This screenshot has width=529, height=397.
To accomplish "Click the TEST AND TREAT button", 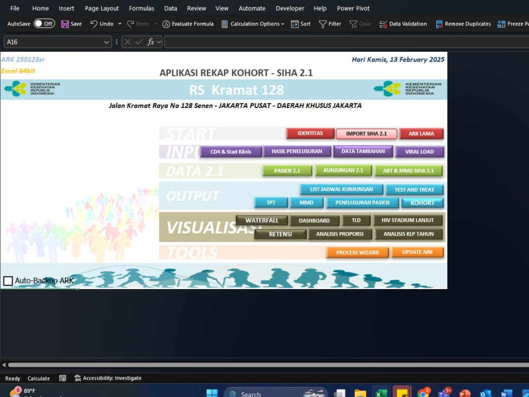I will [414, 190].
